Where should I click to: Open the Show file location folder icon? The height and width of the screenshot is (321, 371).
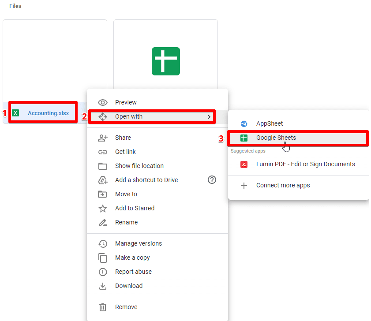click(102, 166)
